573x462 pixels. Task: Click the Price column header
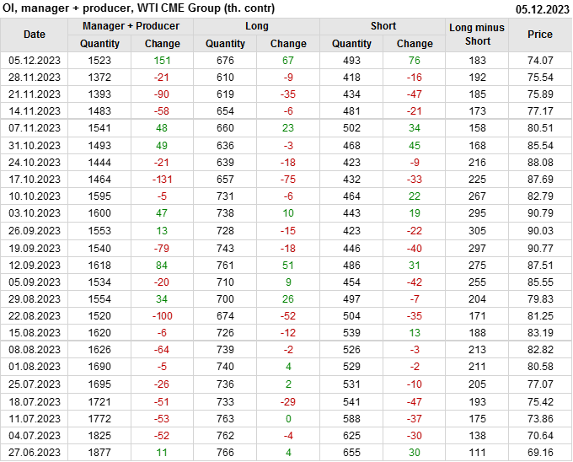point(540,35)
